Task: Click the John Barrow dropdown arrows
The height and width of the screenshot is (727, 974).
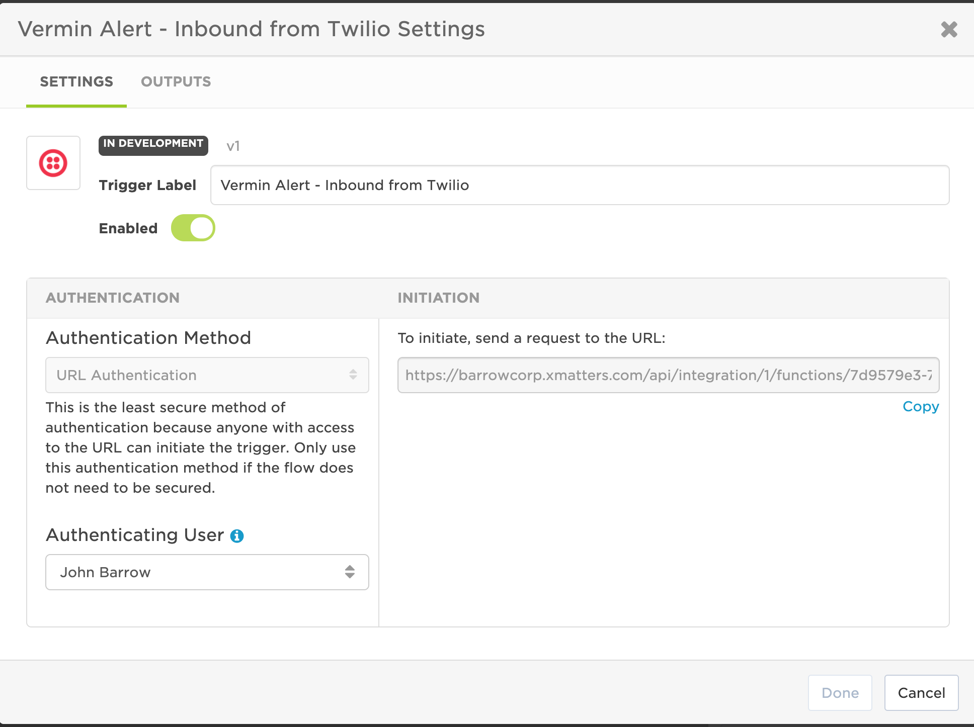Action: coord(350,572)
